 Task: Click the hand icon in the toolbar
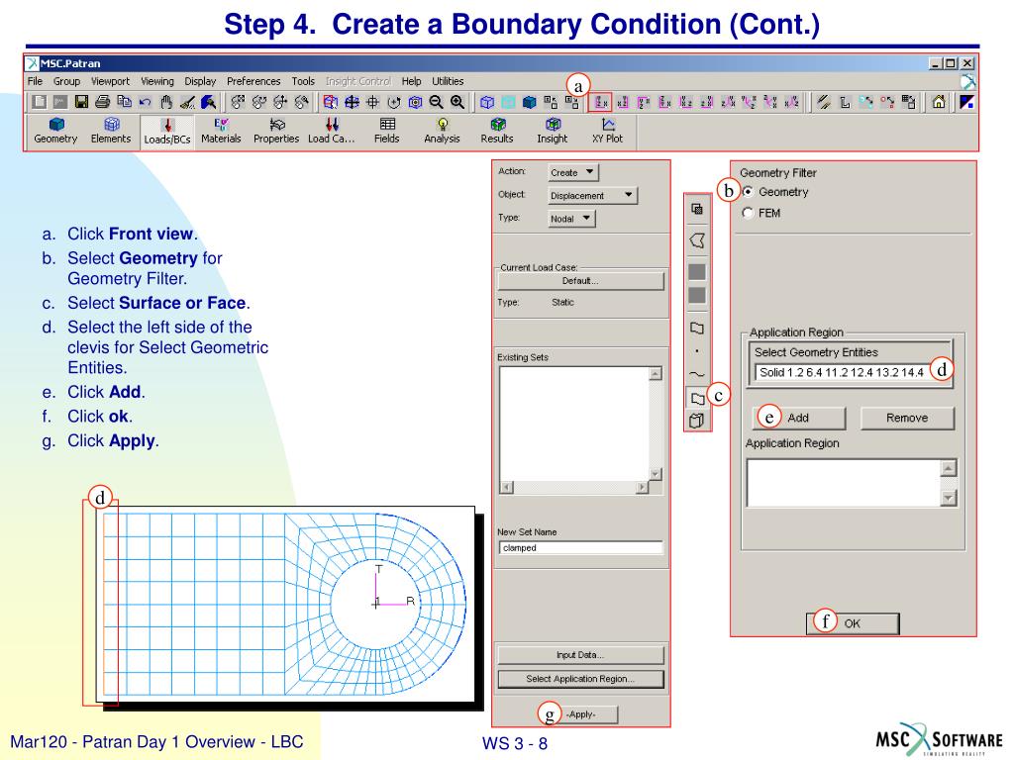coord(166,102)
